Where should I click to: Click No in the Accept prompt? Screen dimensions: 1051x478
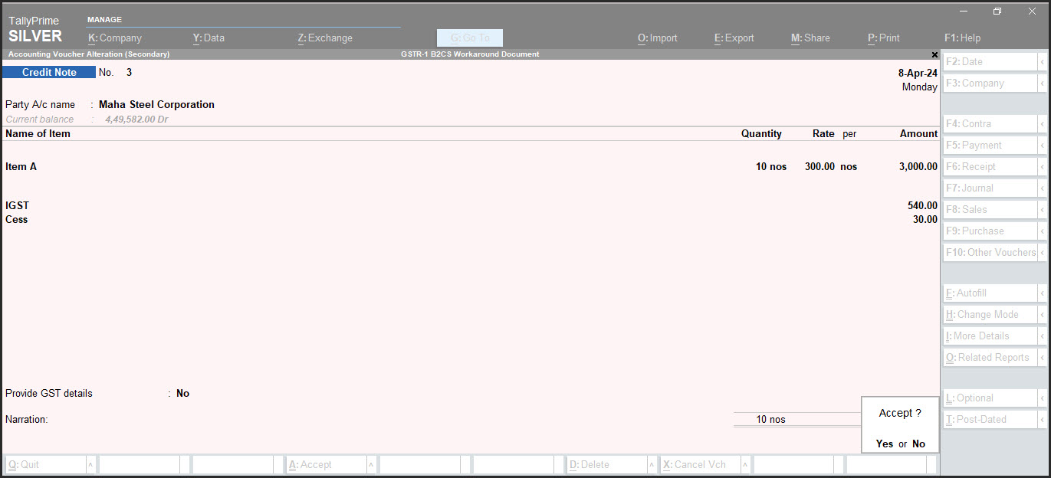pos(918,444)
